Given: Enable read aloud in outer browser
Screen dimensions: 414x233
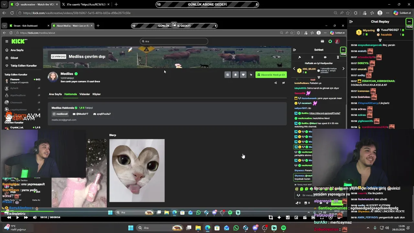Looking at the screenshot, I should pos(342,13).
